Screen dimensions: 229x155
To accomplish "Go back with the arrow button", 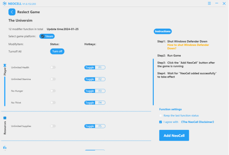I will pyautogui.click(x=12, y=12).
